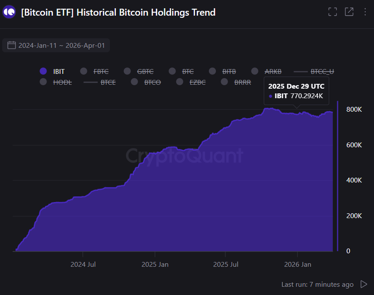Run the query with the play icon
This screenshot has width=374, height=295.
pyautogui.click(x=364, y=284)
